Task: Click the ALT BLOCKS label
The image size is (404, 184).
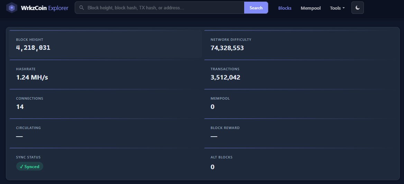Action: [221, 157]
